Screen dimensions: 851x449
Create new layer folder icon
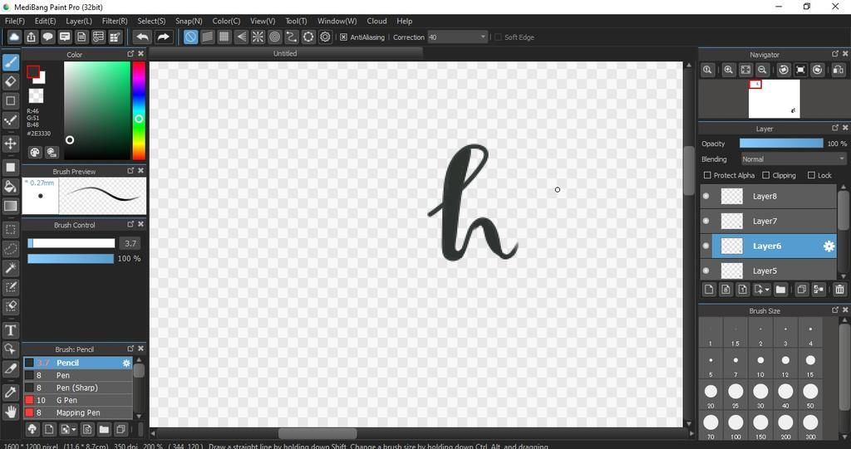pyautogui.click(x=780, y=290)
